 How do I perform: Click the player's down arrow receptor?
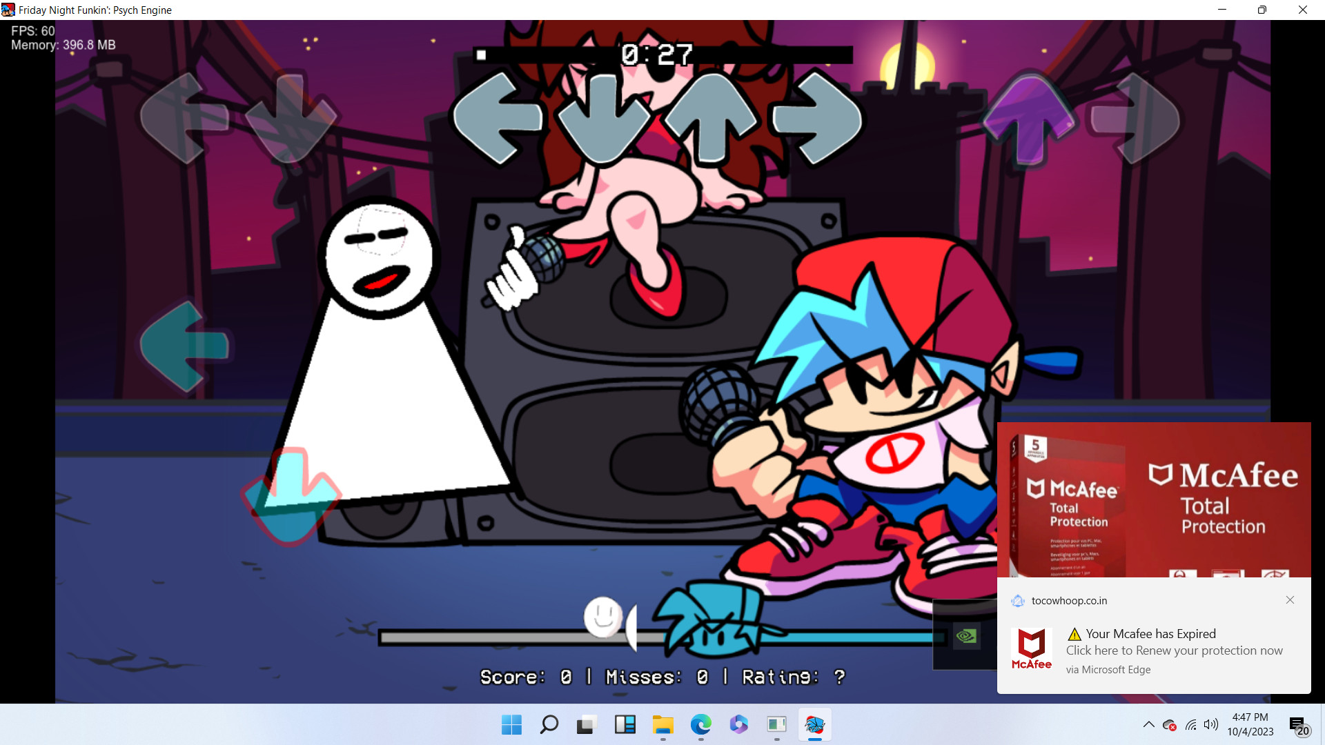tap(605, 119)
